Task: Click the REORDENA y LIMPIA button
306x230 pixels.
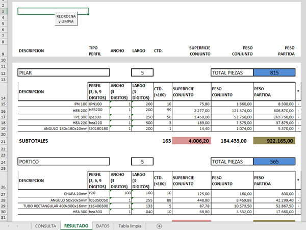Action: (x=66, y=19)
